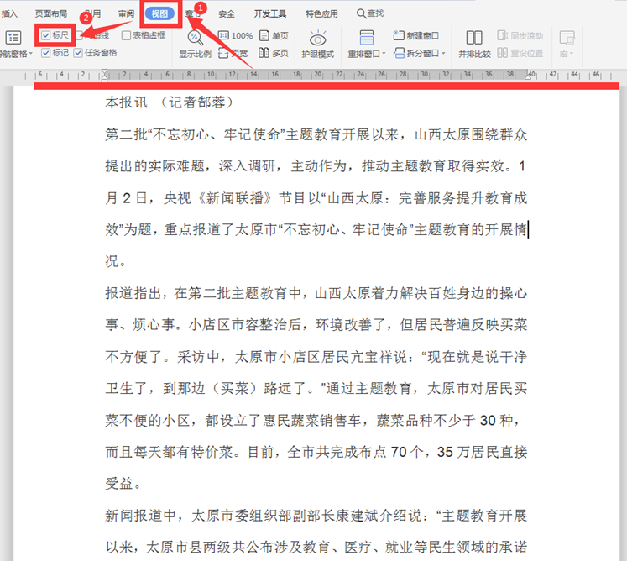
Task: Fit document to 页宽 page width
Action: tap(233, 53)
